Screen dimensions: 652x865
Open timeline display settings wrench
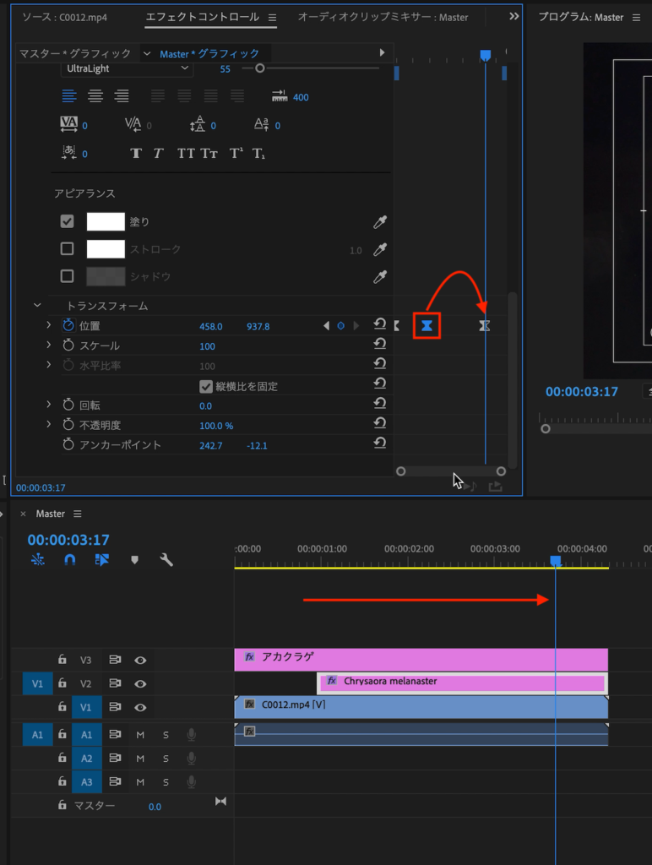(166, 560)
